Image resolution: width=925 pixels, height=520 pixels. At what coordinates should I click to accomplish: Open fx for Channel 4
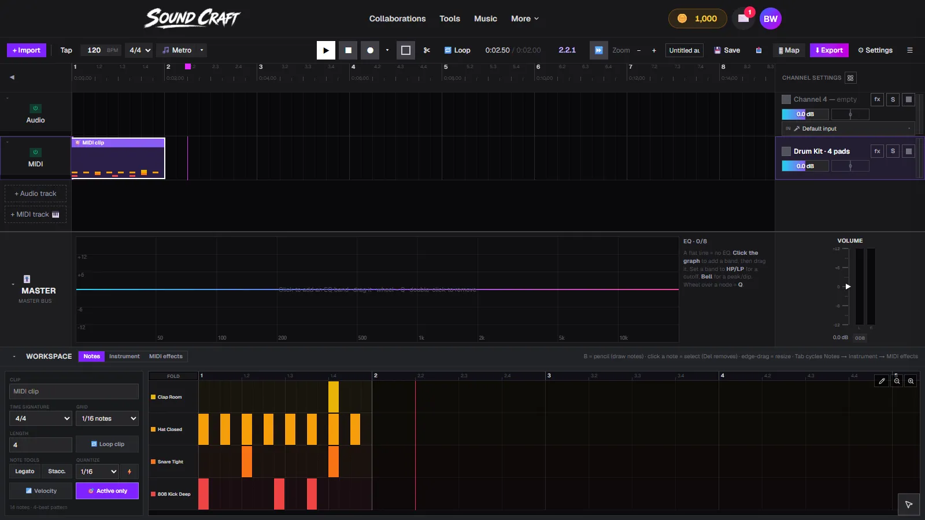coord(877,99)
